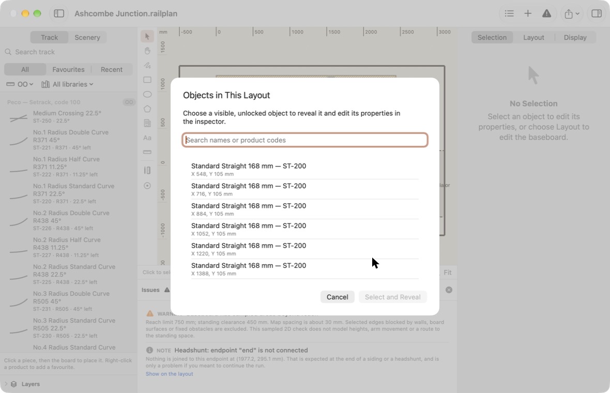This screenshot has width=610, height=393.
Task: Click the share export icon
Action: coord(568,14)
